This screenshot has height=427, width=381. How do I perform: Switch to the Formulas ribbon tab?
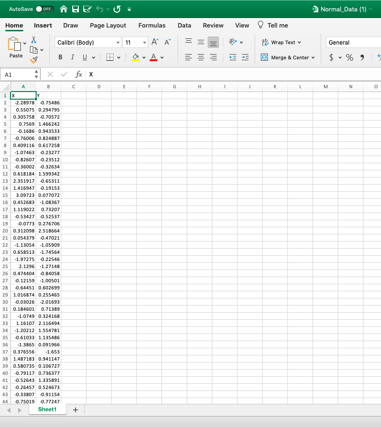152,26
